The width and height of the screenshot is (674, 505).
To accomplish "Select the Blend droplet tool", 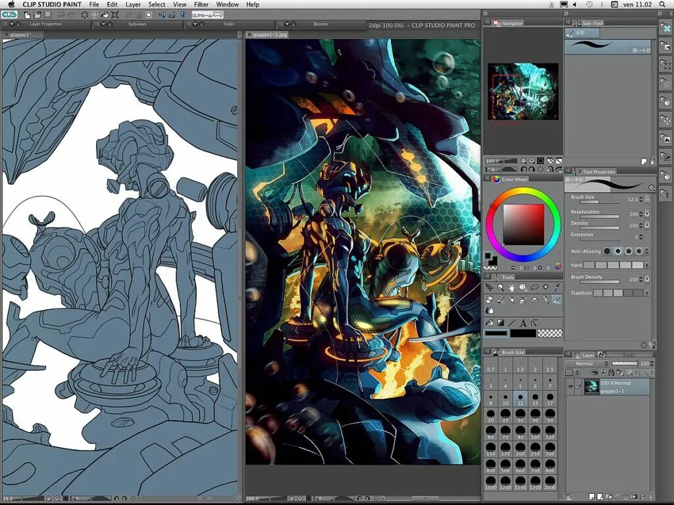I will 489,310.
